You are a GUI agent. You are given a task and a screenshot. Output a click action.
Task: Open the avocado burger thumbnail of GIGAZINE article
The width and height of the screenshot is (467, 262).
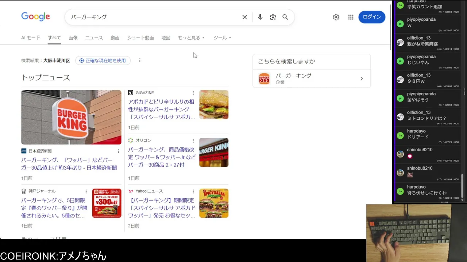click(x=214, y=105)
